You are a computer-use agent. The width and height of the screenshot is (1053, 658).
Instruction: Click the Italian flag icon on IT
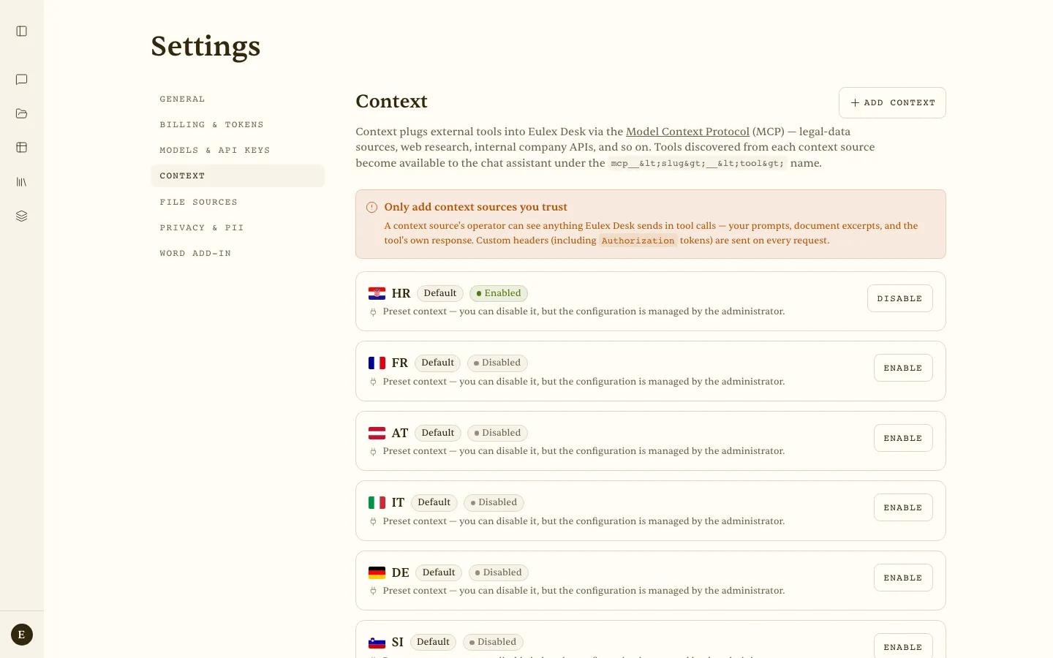(x=377, y=502)
